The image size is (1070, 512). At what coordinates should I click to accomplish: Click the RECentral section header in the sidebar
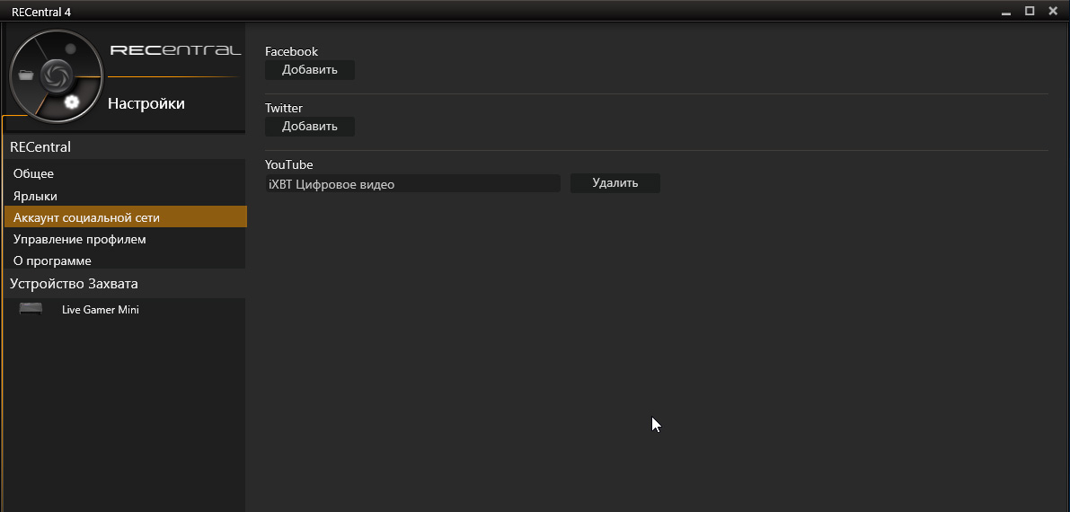[x=40, y=147]
